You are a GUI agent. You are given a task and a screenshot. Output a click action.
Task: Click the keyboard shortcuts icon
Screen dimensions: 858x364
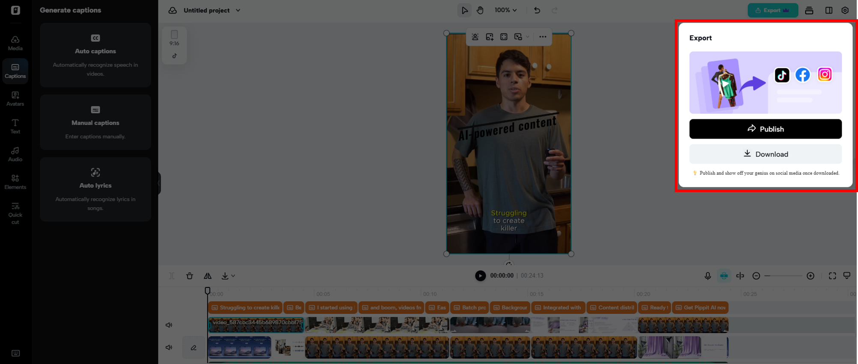tap(15, 353)
